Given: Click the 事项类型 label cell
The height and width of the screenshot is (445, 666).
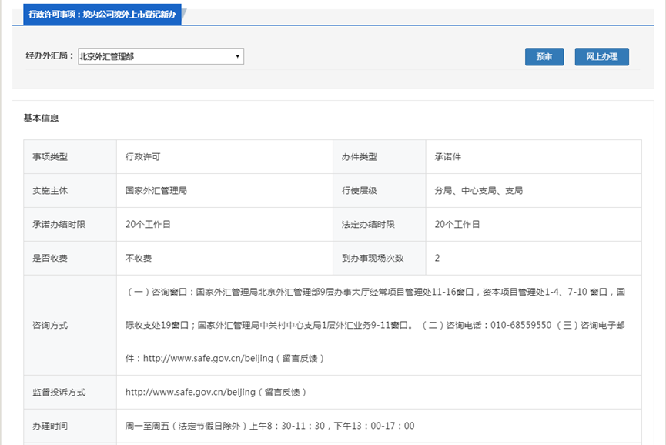Looking at the screenshot, I should (x=70, y=157).
